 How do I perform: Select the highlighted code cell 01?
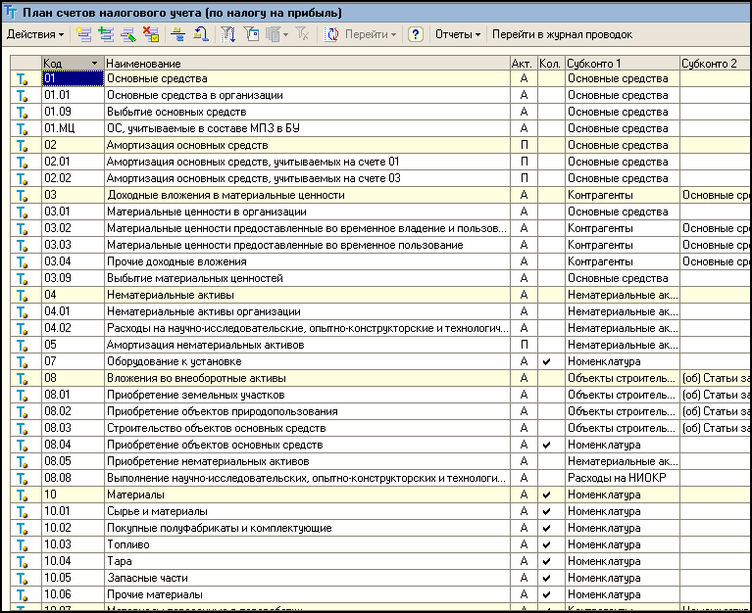tap(73, 78)
